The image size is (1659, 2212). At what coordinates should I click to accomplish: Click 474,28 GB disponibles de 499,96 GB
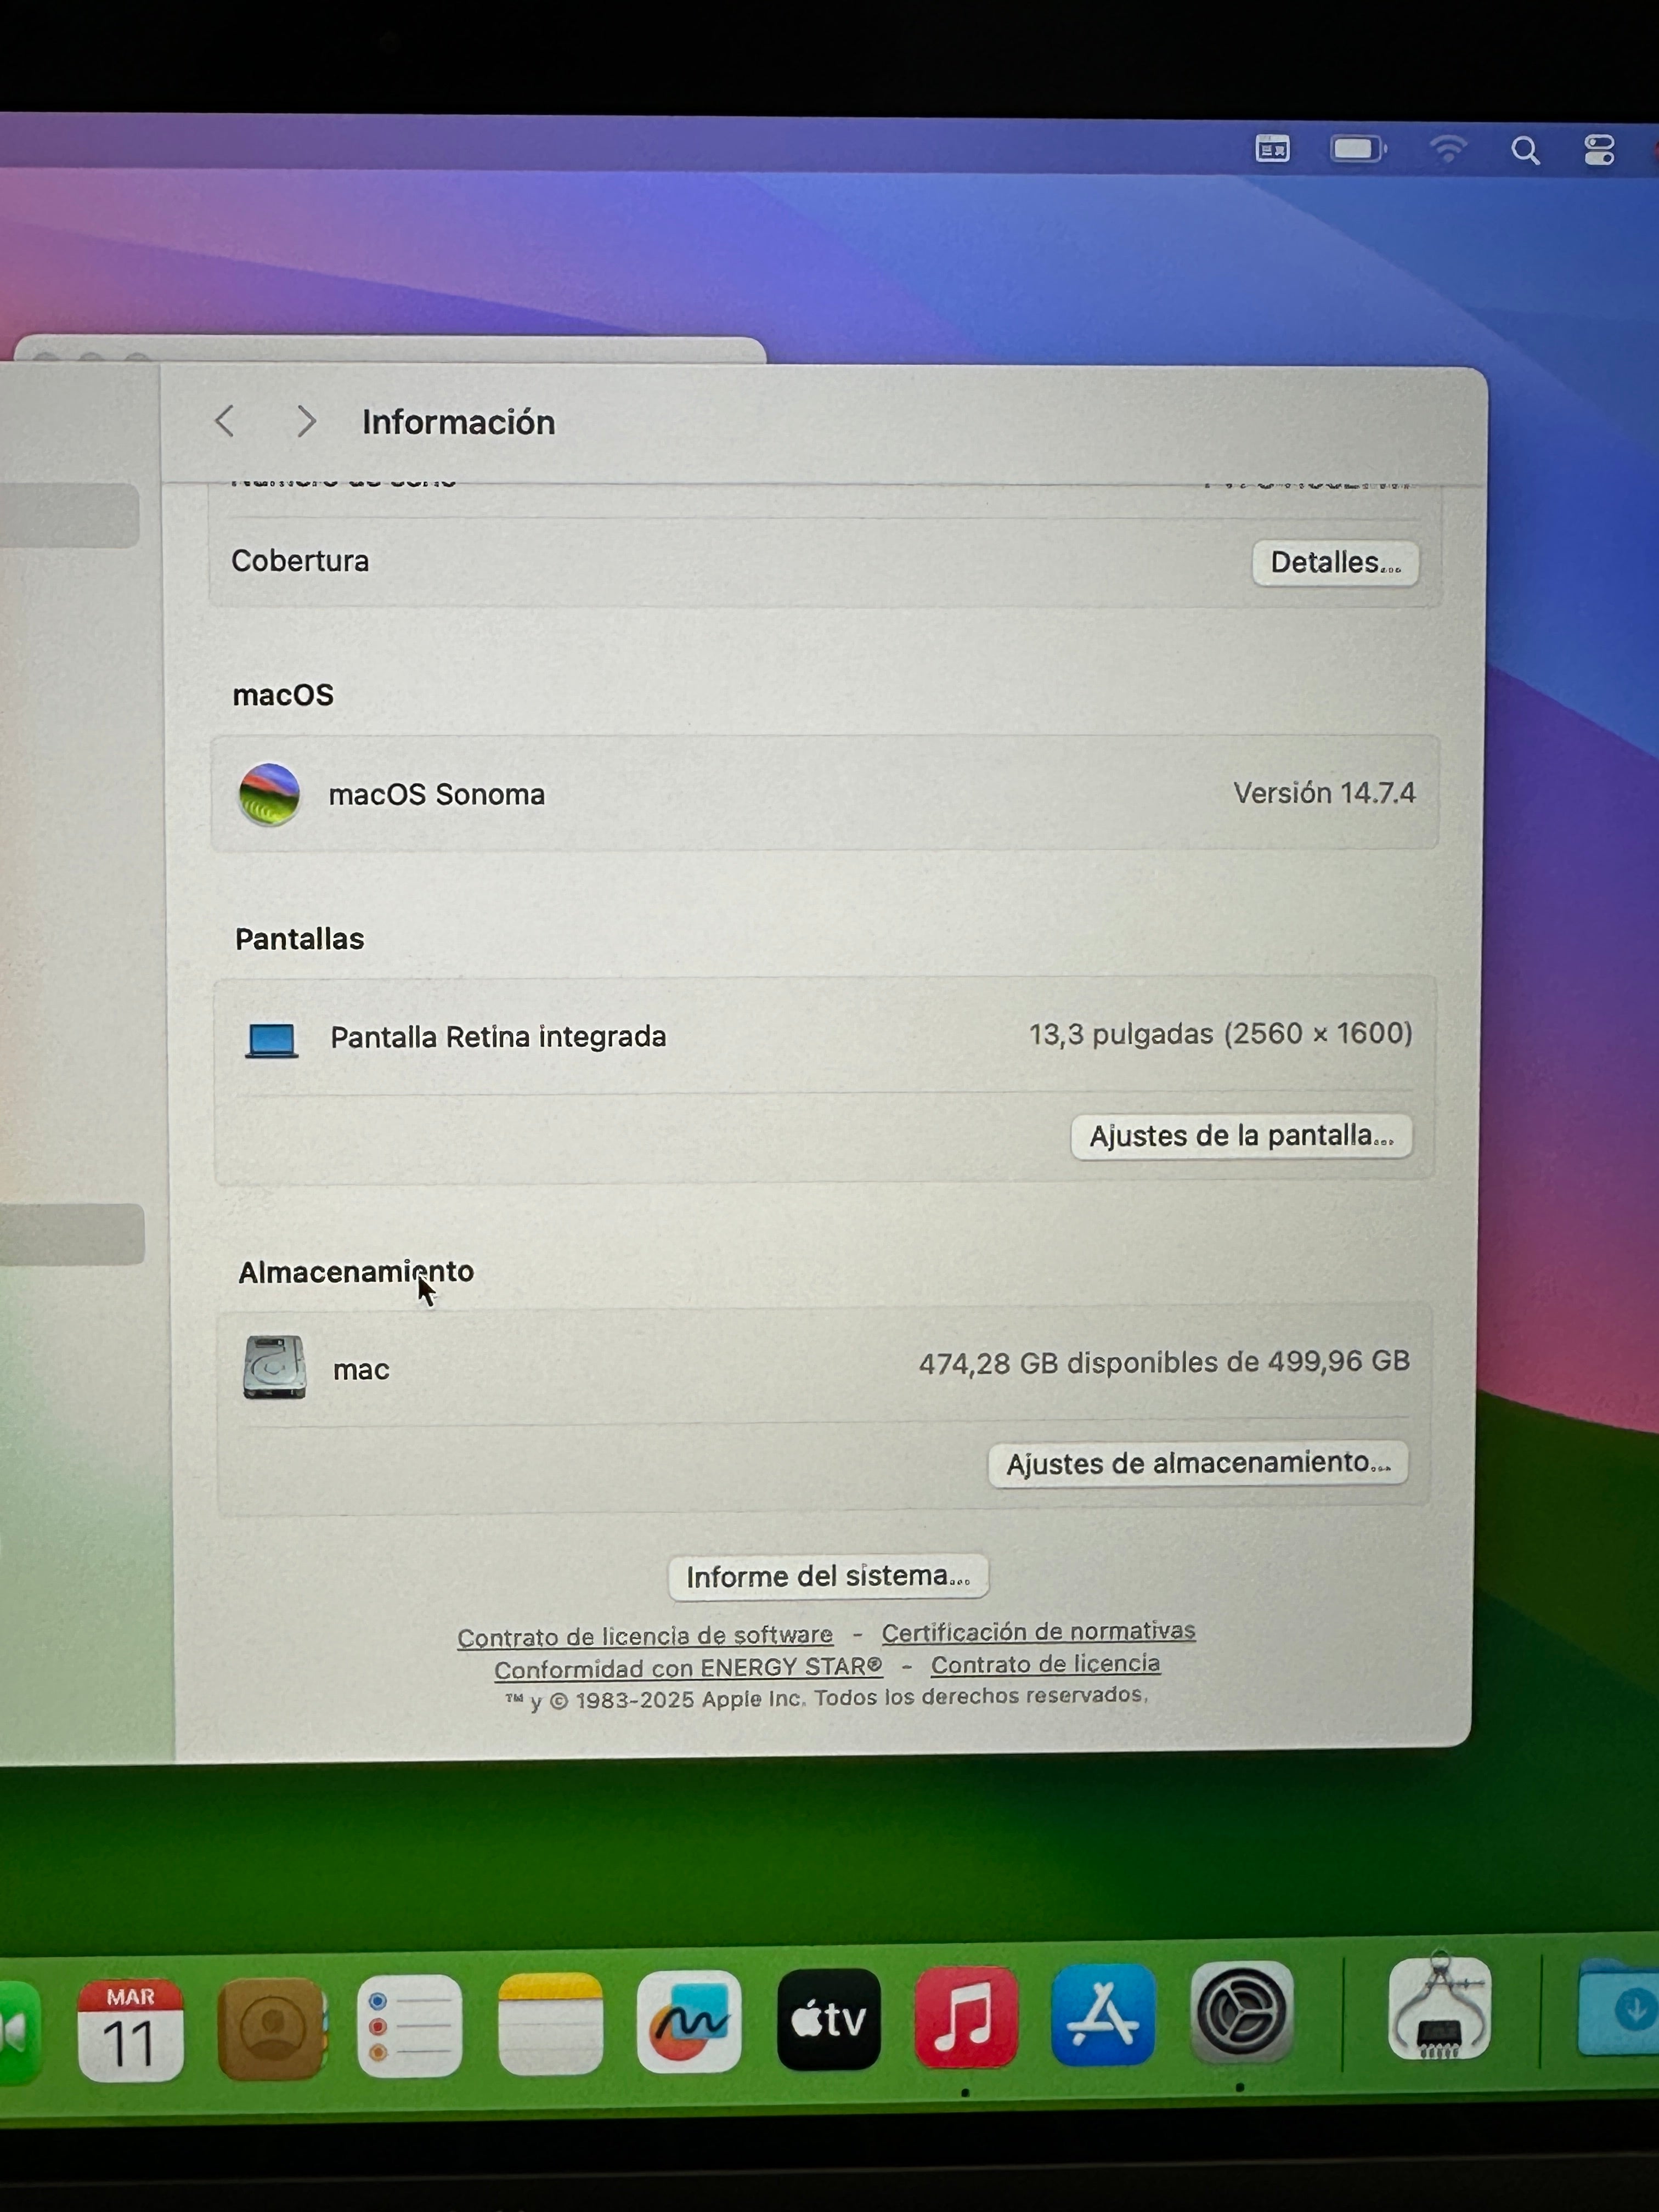coord(1164,1362)
